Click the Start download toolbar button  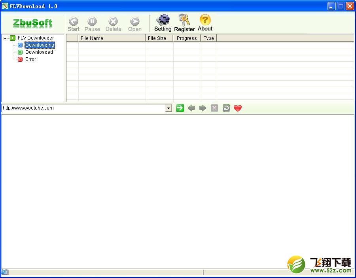point(74,24)
